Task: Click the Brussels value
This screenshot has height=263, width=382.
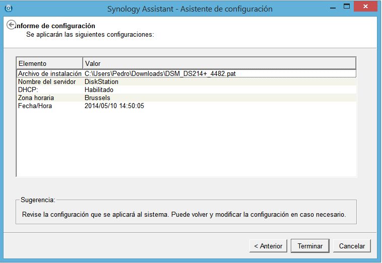Action: (97, 98)
